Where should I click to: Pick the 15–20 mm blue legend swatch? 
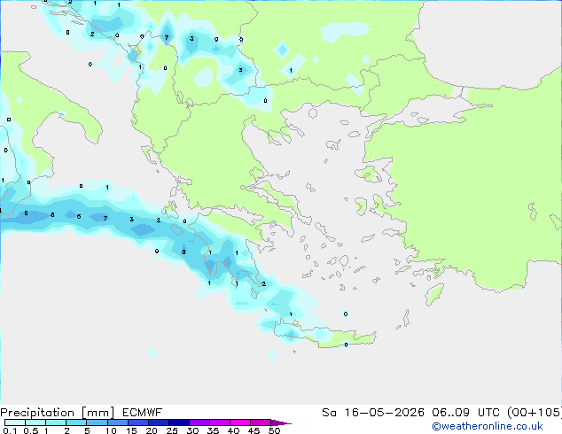[x=138, y=422]
